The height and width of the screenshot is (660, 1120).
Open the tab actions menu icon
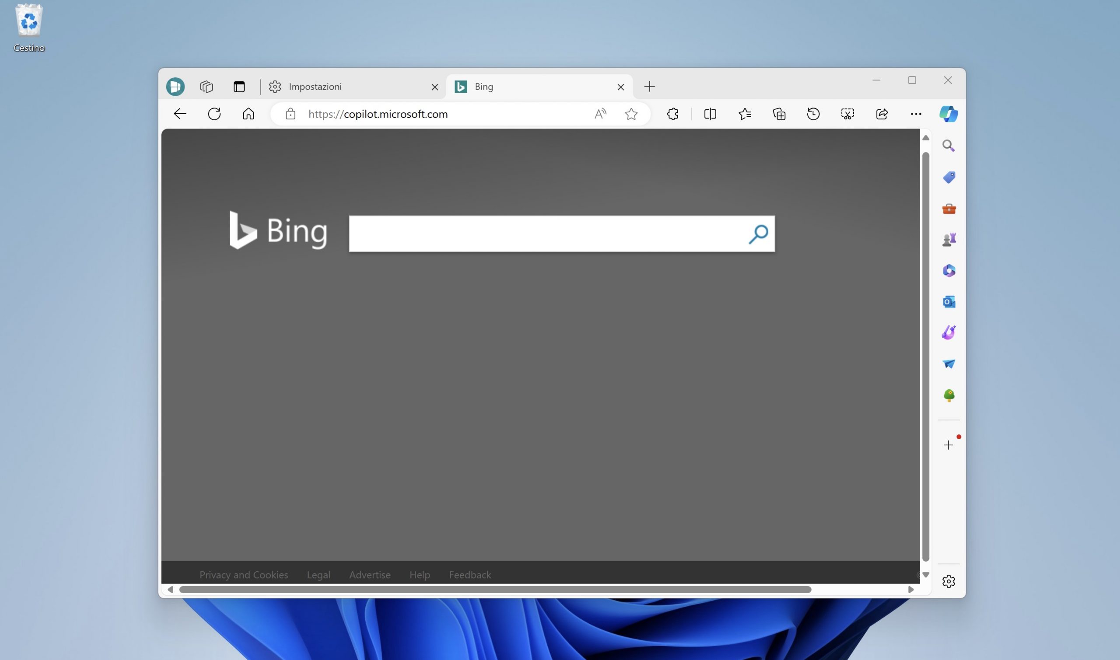coord(239,86)
